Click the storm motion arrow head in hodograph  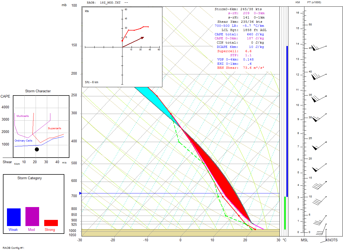tap(142, 38)
